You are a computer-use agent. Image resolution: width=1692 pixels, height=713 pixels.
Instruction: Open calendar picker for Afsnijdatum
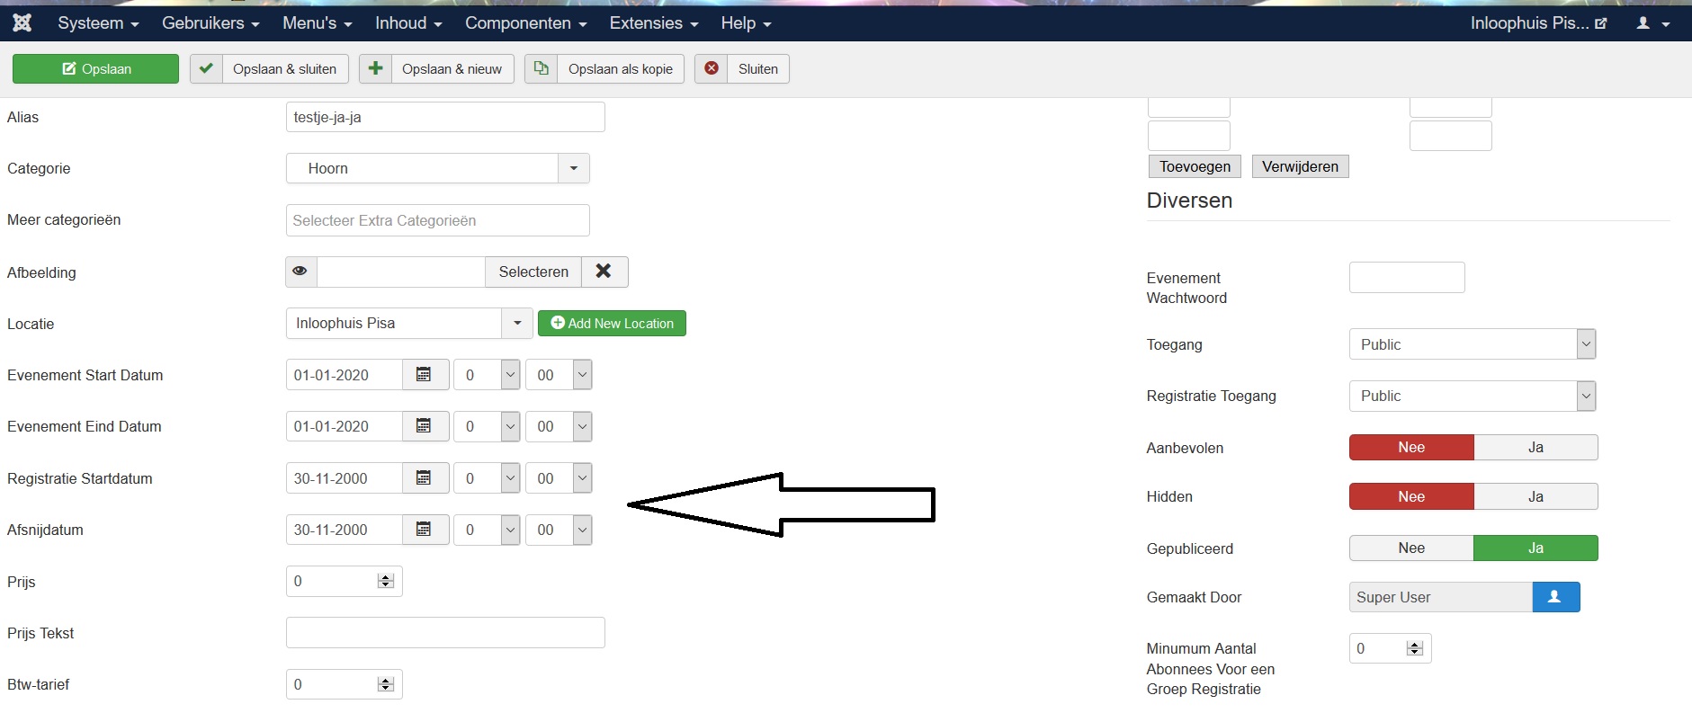tap(425, 530)
